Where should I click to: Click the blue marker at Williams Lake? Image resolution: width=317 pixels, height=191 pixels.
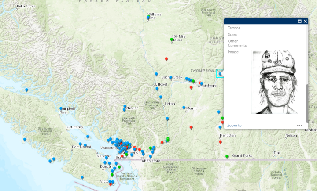pos(148,18)
